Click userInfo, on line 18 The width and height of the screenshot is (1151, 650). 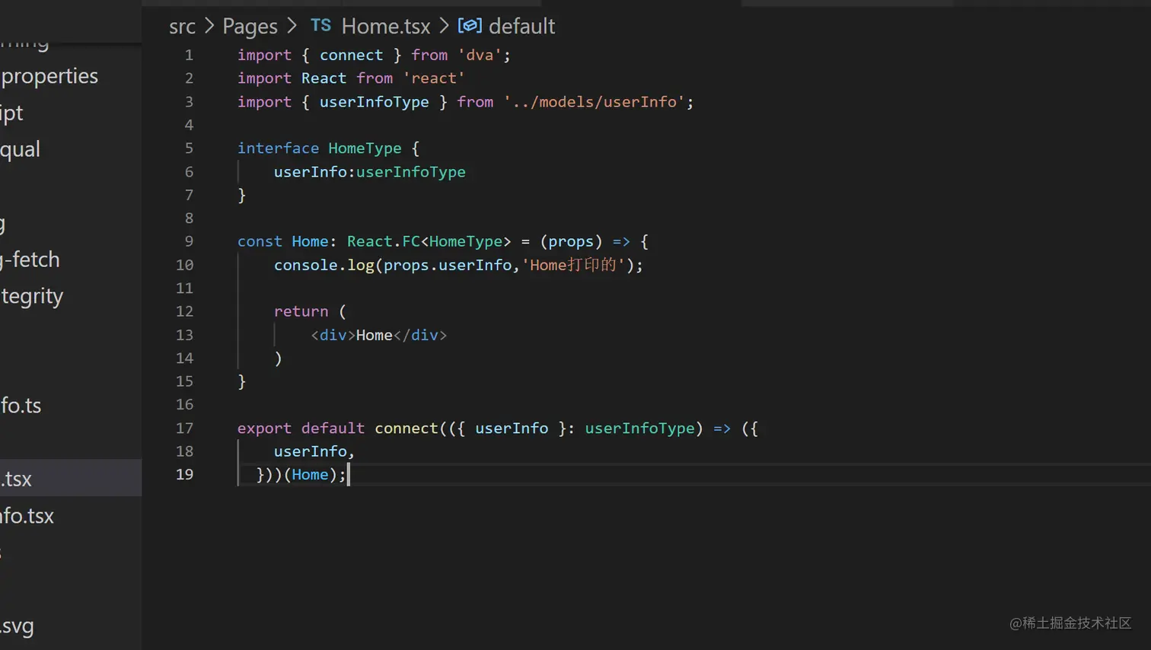314,452
